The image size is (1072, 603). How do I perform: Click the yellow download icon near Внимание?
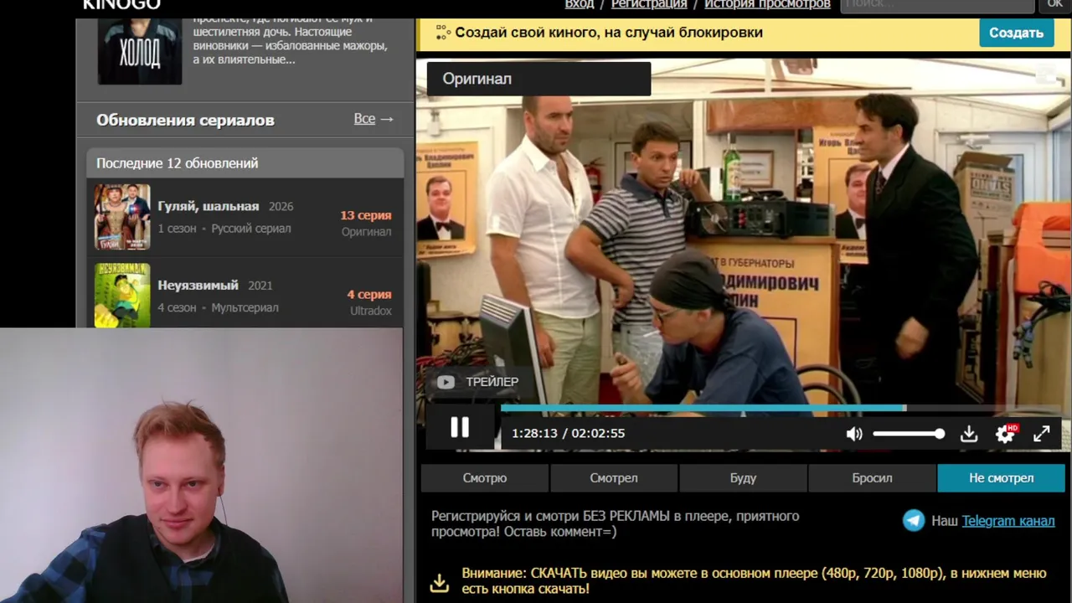tap(440, 583)
